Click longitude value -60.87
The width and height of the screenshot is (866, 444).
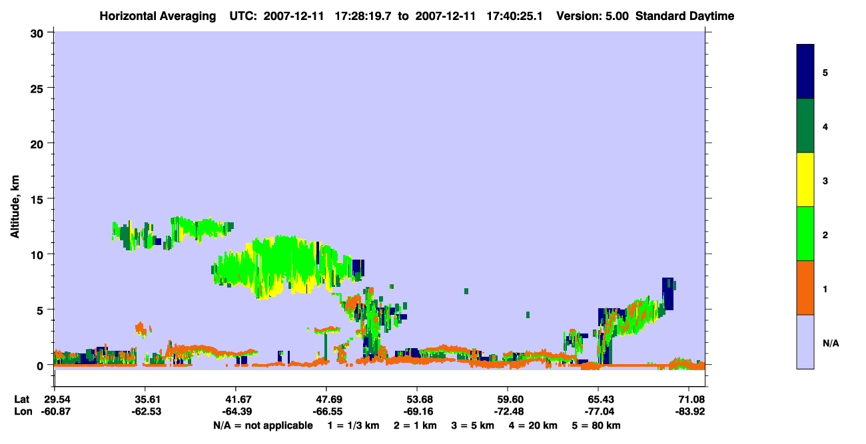(x=55, y=411)
